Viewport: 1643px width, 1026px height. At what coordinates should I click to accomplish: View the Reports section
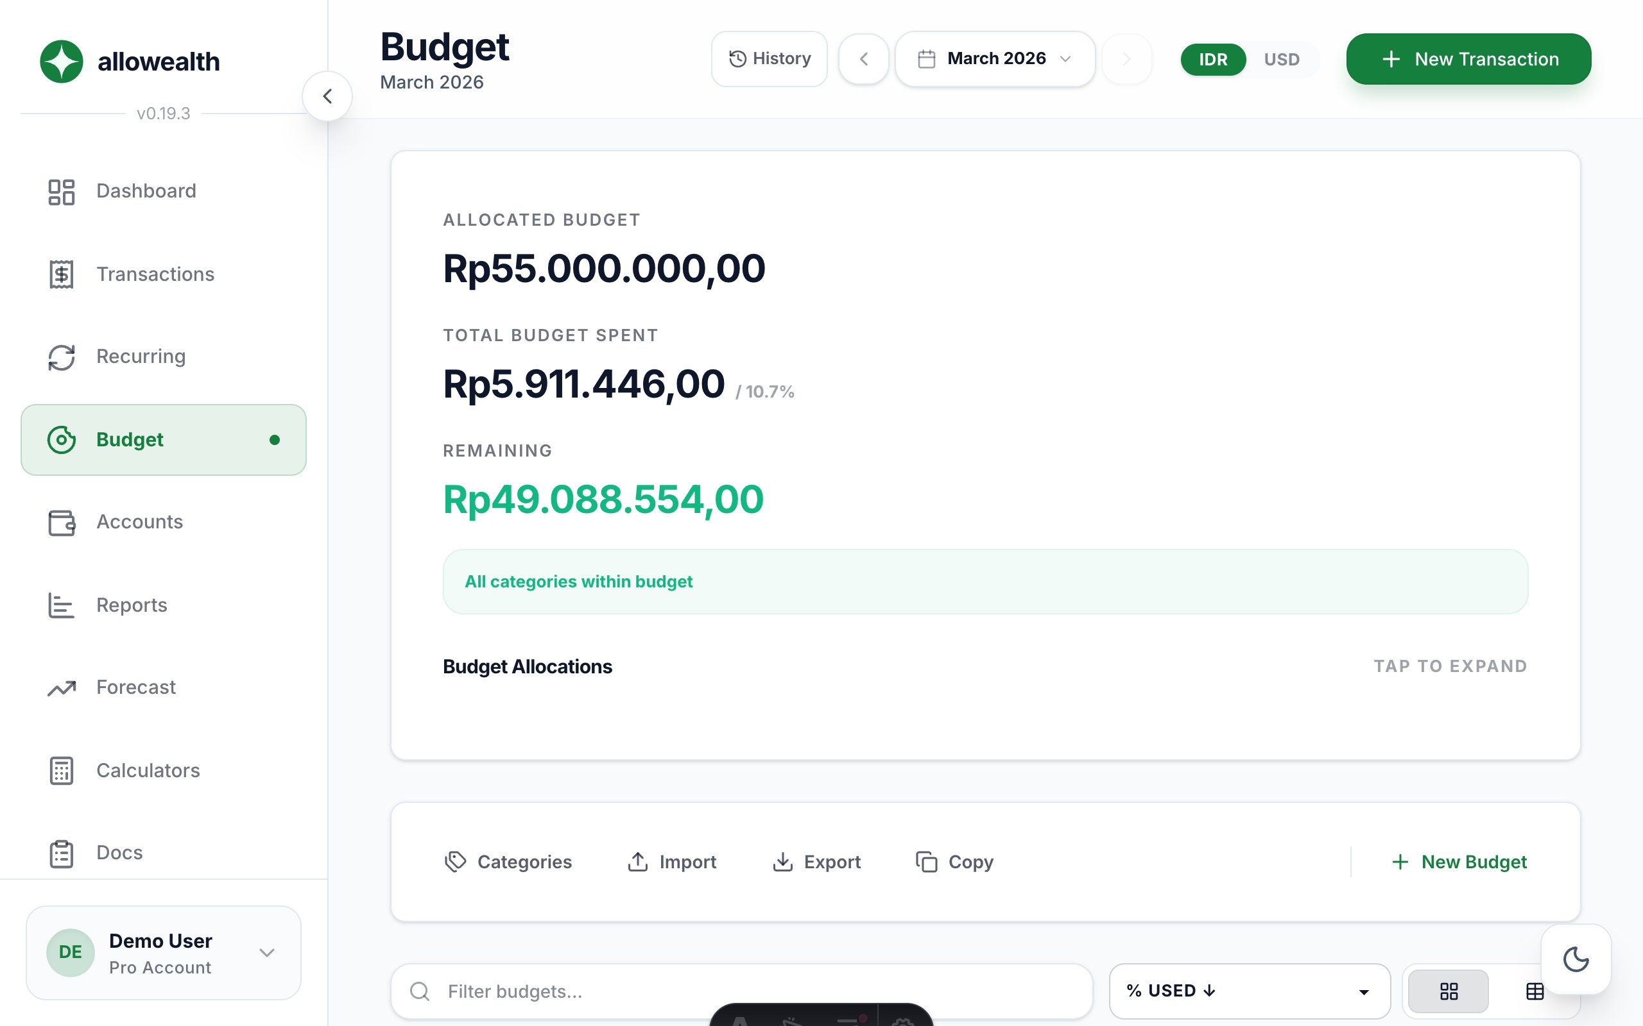coord(132,605)
